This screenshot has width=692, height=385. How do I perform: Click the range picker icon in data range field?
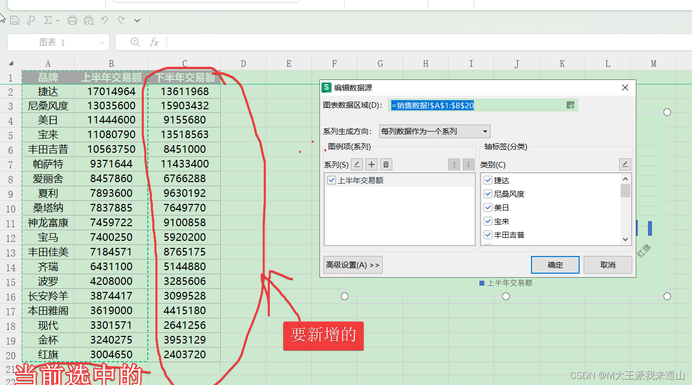571,105
